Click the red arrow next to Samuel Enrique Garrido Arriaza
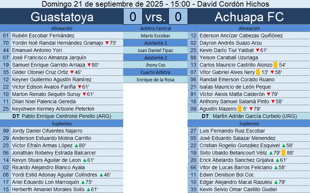 pos(89,65)
